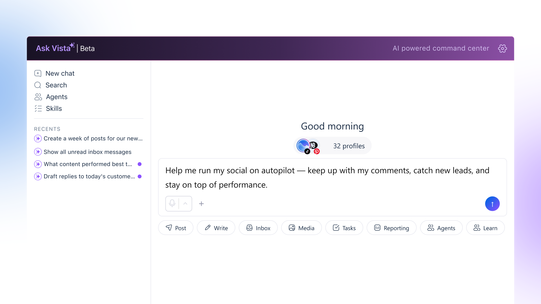Click sparkle icon beside 'Draft replies to today's'
The image size is (541, 304).
click(x=38, y=176)
